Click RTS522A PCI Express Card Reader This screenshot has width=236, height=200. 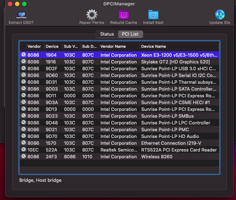pos(179,150)
